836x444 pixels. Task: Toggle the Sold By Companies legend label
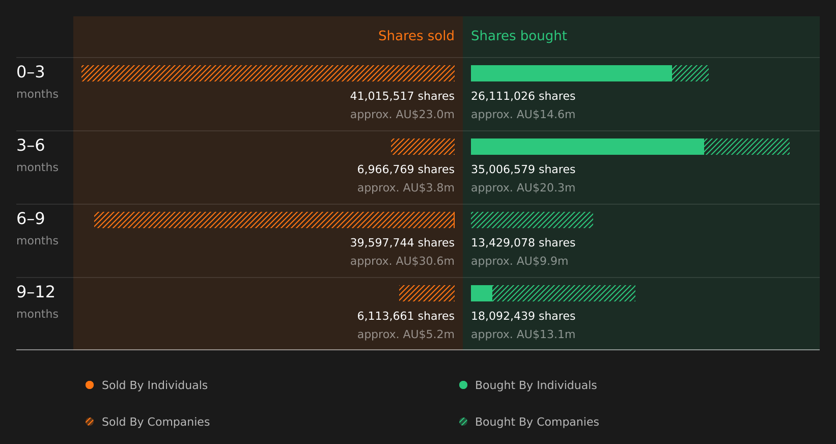tap(156, 422)
